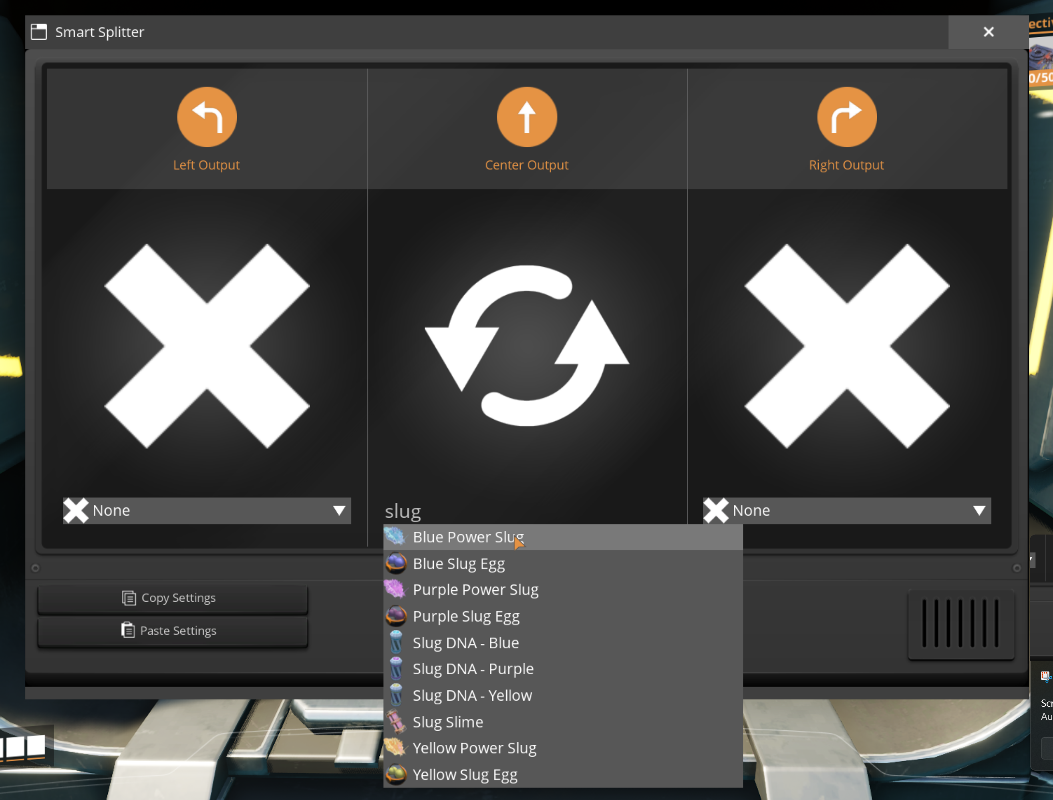
Task: Close the Smart Splitter window
Action: 988,32
